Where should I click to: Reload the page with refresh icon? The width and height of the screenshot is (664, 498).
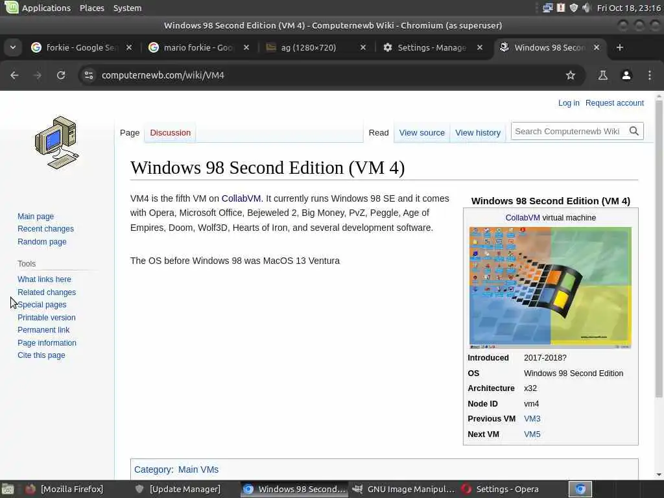[61, 75]
